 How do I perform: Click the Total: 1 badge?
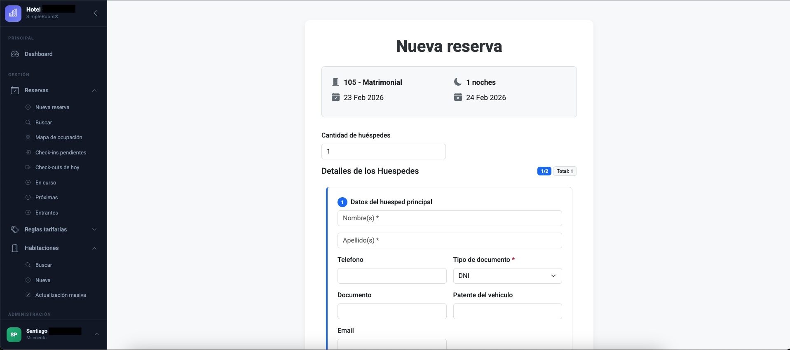point(565,171)
